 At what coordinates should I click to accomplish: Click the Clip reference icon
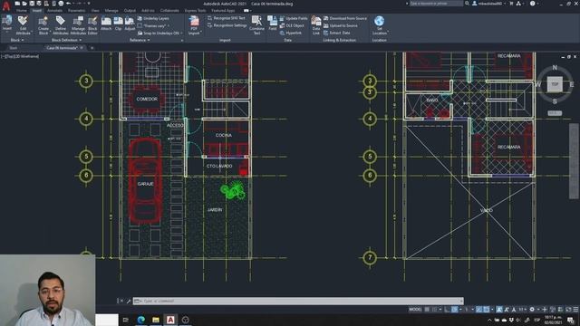(x=119, y=21)
